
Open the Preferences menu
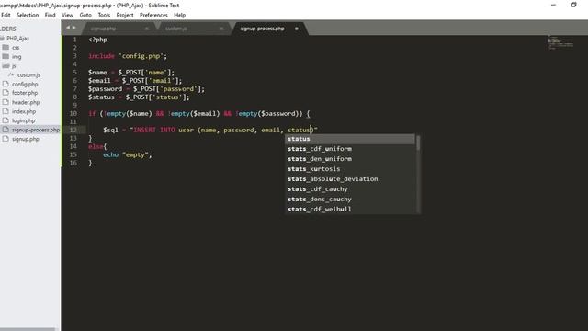pyautogui.click(x=153, y=15)
